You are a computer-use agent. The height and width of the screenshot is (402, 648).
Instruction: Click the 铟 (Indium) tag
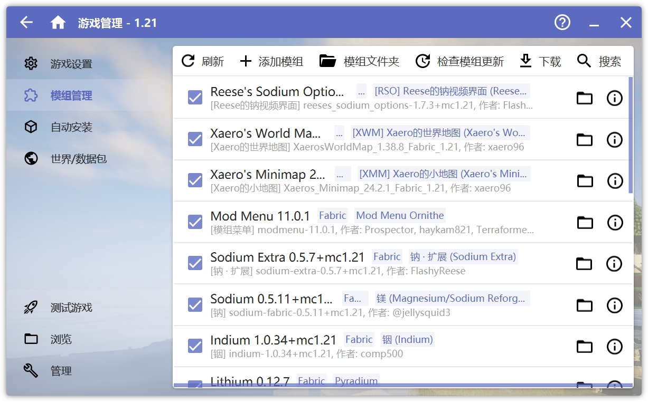[x=407, y=340]
